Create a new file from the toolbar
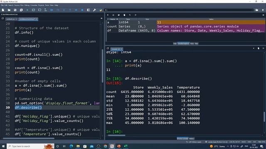This screenshot has width=266, height=149. (3, 10)
